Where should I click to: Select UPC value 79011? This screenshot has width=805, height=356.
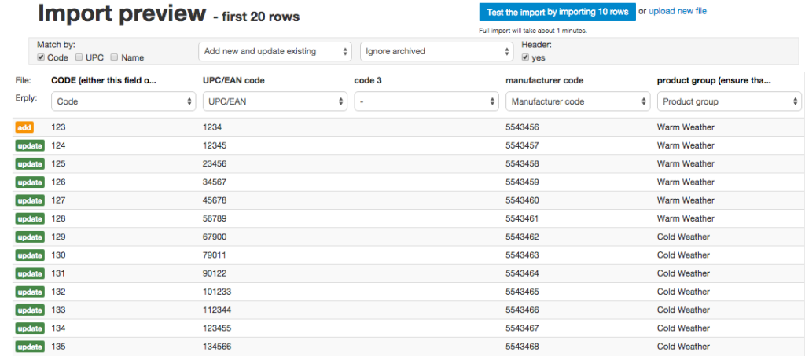point(215,255)
